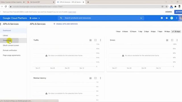Bookmark this page with star icon
The width and height of the screenshot is (182, 102).
click(166, 7)
